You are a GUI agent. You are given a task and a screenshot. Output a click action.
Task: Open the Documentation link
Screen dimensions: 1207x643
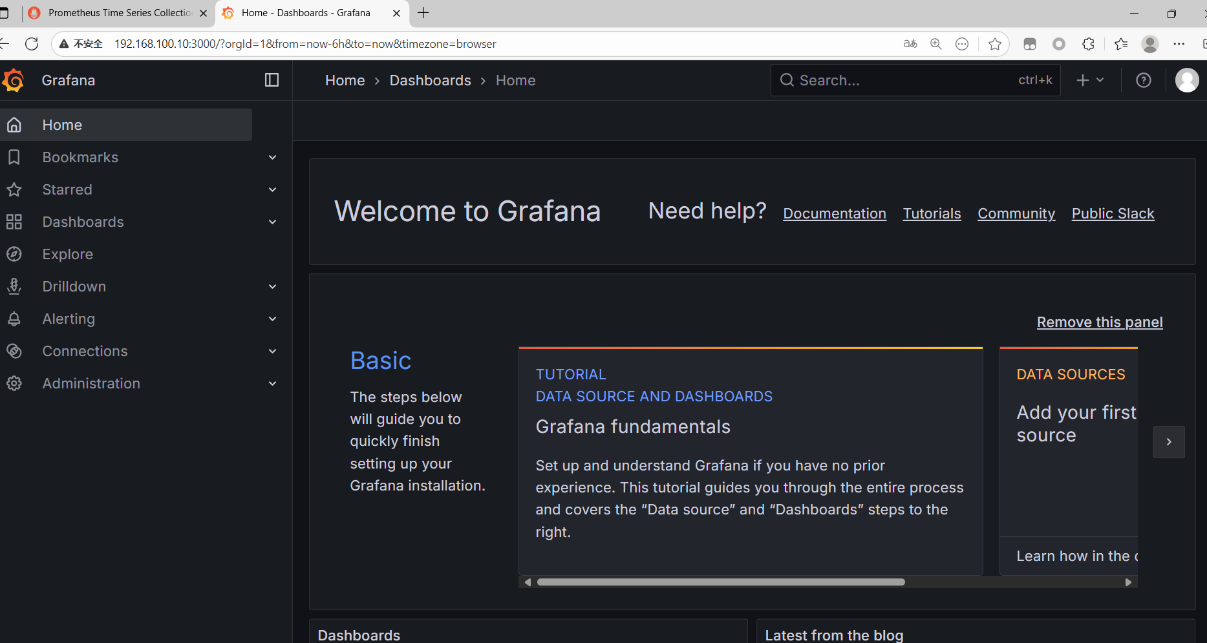pos(835,213)
